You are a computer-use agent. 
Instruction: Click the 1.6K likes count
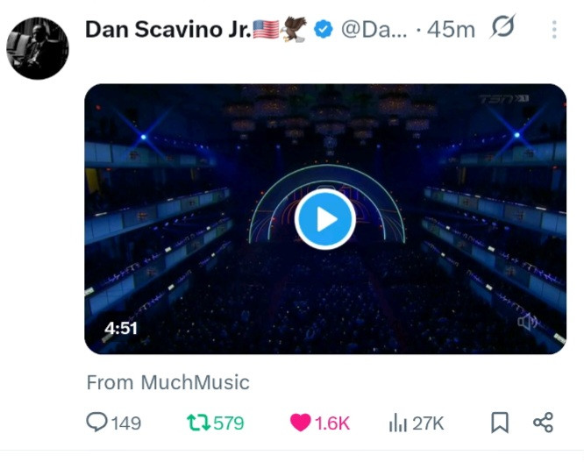(331, 423)
